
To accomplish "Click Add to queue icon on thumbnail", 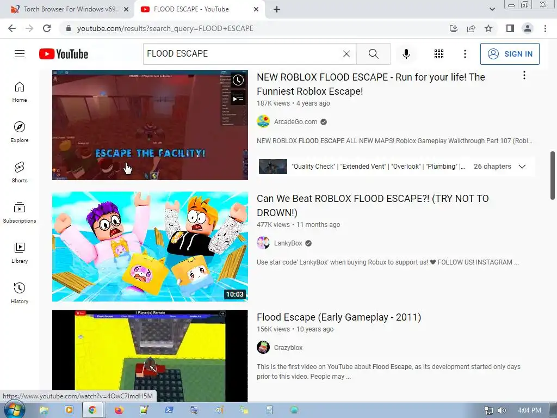I will [x=238, y=97].
